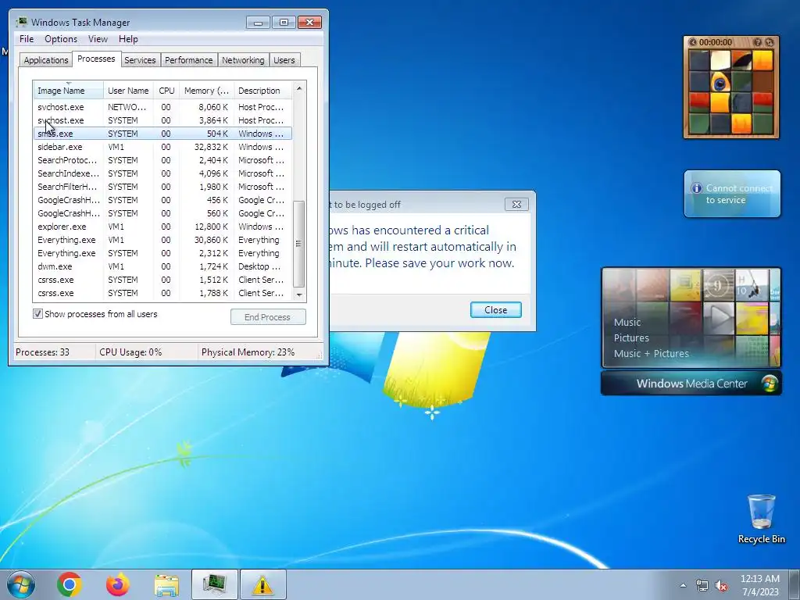The width and height of the screenshot is (800, 600).
Task: Click the muted volume tray icon
Action: point(721,586)
